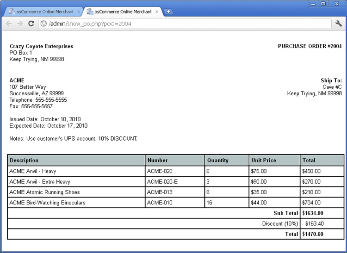Click line total $210.00

pyautogui.click(x=311, y=192)
